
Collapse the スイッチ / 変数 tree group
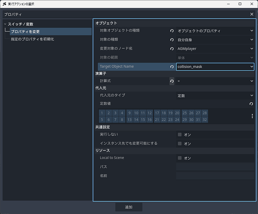coord(5,24)
